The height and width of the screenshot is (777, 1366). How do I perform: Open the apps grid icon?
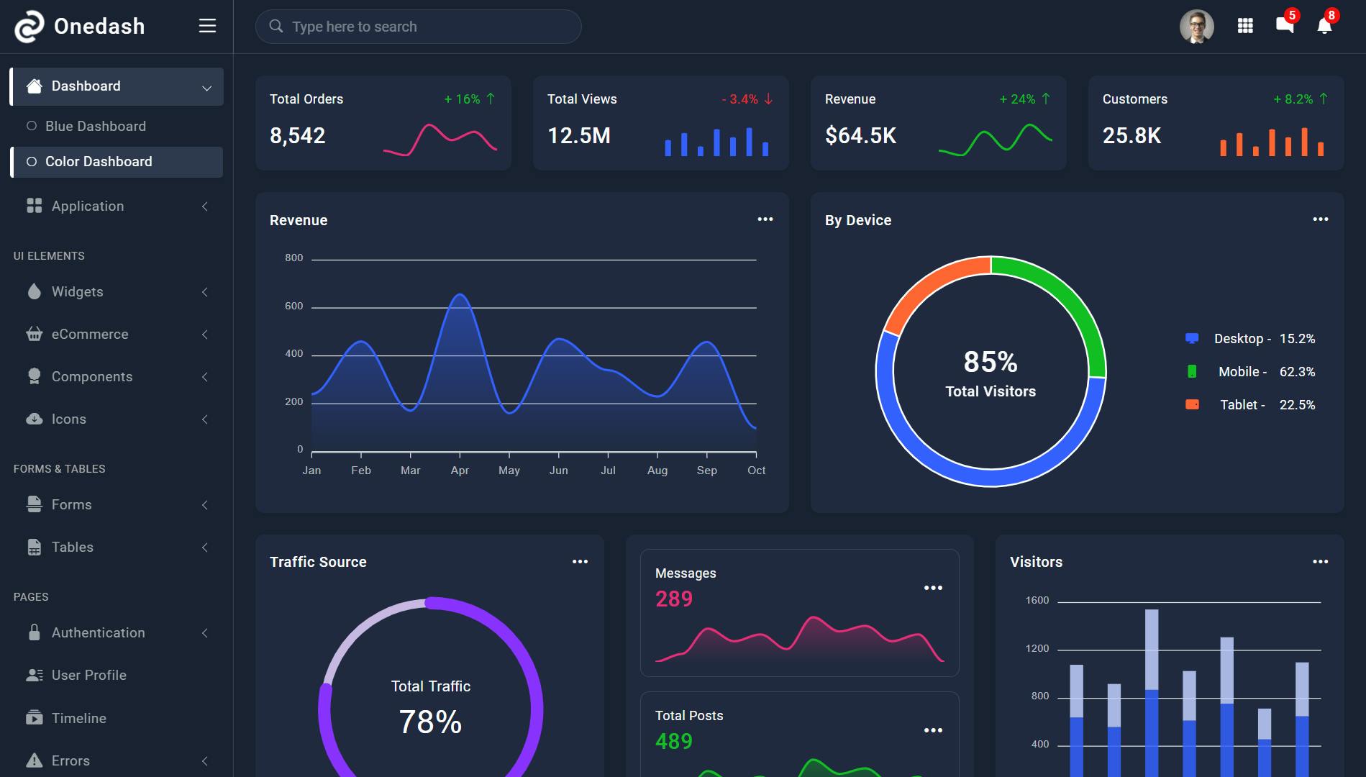[1245, 26]
